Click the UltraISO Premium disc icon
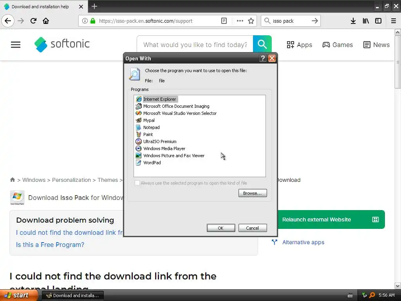The width and height of the screenshot is (401, 301). point(139,141)
